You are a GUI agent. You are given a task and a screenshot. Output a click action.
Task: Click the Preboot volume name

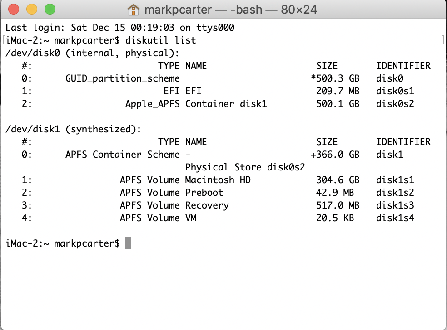pyautogui.click(x=204, y=193)
